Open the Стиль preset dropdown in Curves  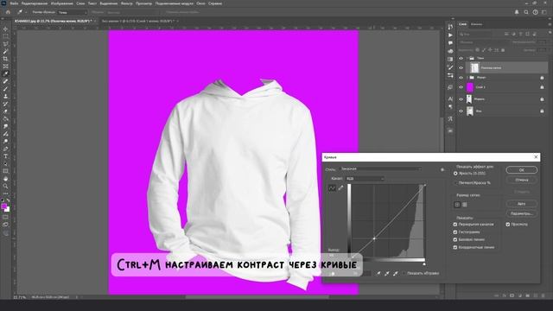pos(380,169)
